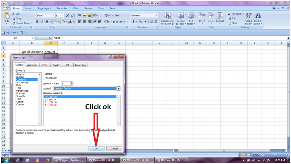Click Decimal places spinner arrows
Screen dimensions: 291x164
(71, 84)
